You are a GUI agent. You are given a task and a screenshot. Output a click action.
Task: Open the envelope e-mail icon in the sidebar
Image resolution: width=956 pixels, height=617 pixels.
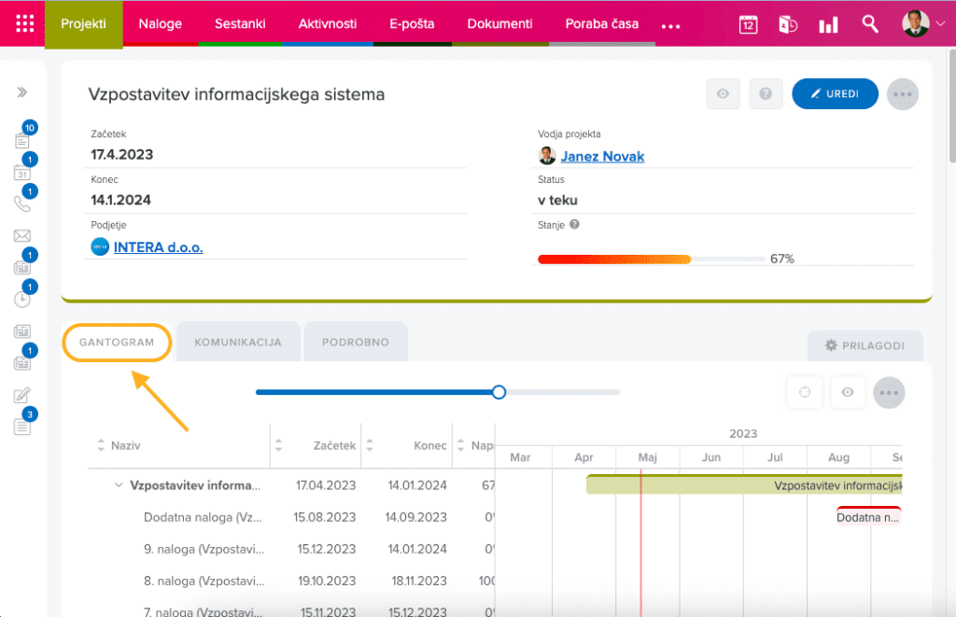click(22, 236)
